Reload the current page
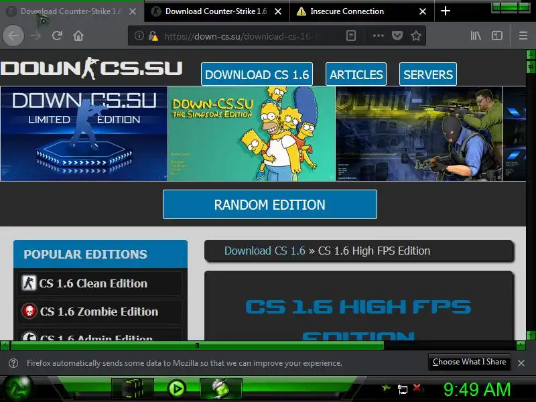The height and width of the screenshot is (402, 536). [57, 36]
